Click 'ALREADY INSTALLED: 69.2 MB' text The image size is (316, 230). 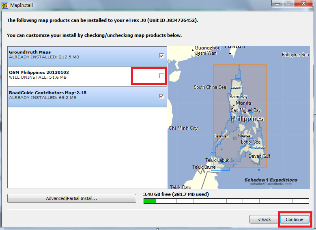[x=43, y=98]
